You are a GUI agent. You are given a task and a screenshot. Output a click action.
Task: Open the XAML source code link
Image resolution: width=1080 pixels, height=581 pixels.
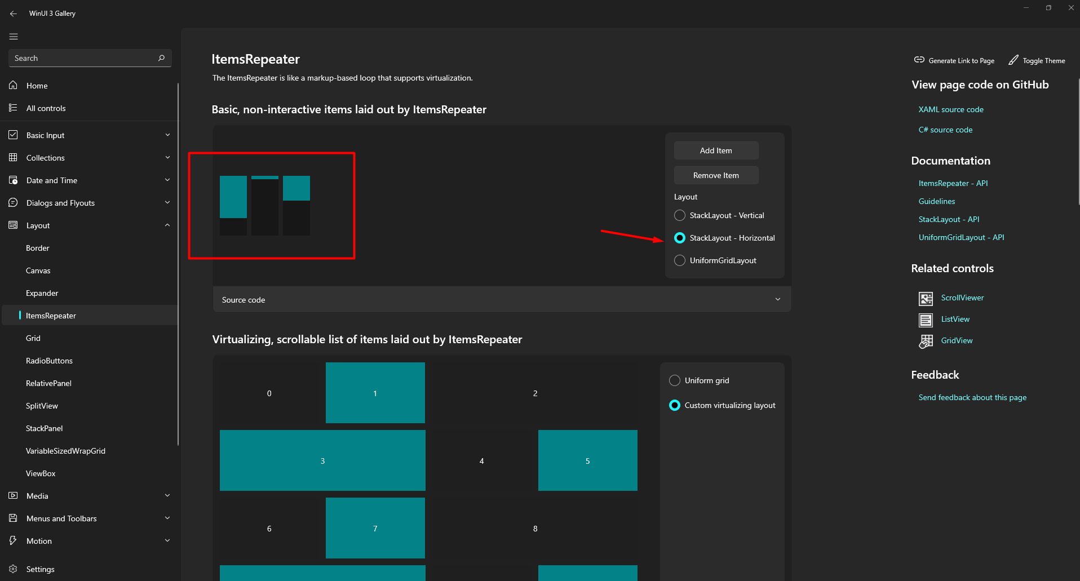(950, 109)
